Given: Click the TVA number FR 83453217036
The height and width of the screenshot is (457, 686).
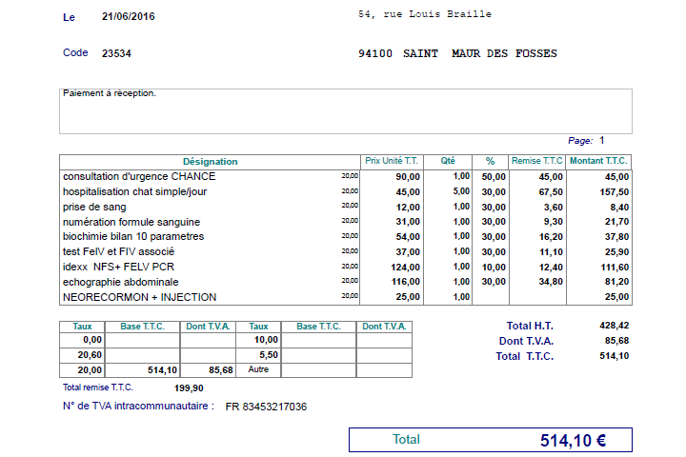Looking at the screenshot, I should [266, 407].
